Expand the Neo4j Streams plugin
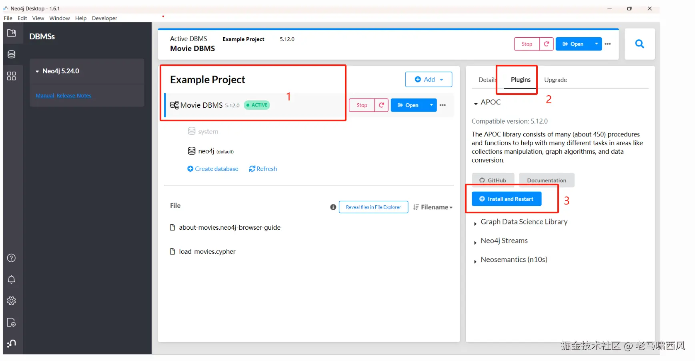 click(x=475, y=243)
